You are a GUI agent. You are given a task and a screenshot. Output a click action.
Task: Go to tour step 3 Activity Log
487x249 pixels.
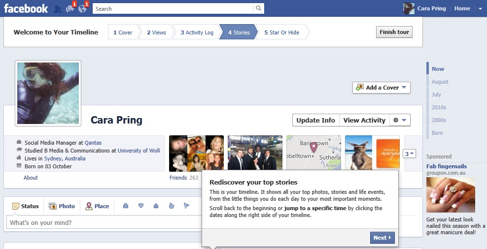pos(197,32)
